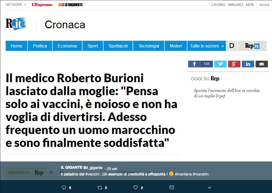Share using the Google Plus icon
272x193 pixels.
click(234, 64)
